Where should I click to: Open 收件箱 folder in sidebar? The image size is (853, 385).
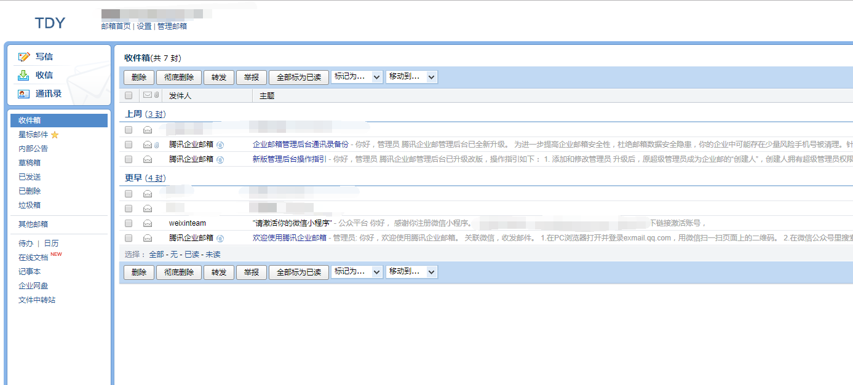(59, 121)
